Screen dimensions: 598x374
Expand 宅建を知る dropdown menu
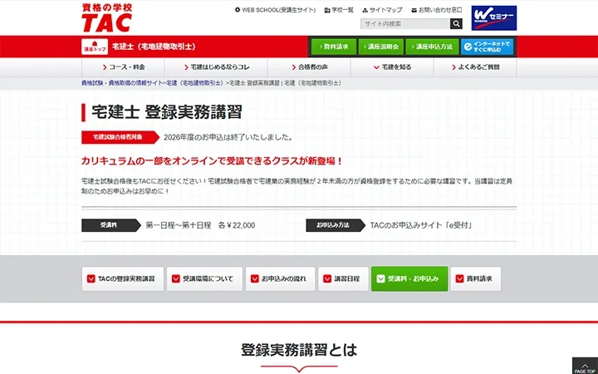tap(392, 67)
